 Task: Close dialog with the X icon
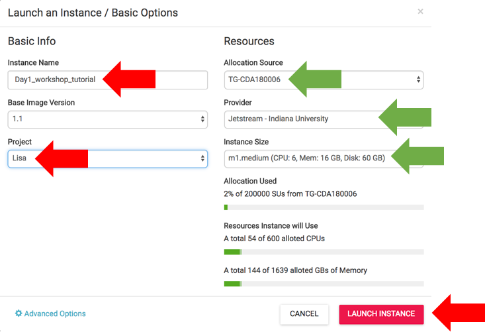(x=420, y=11)
